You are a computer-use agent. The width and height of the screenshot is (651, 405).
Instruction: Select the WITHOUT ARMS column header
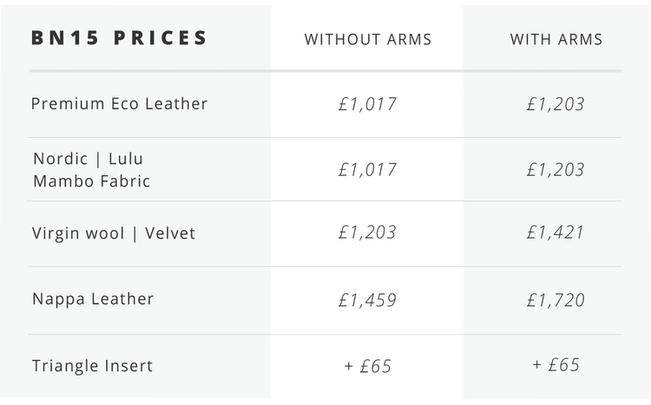368,39
